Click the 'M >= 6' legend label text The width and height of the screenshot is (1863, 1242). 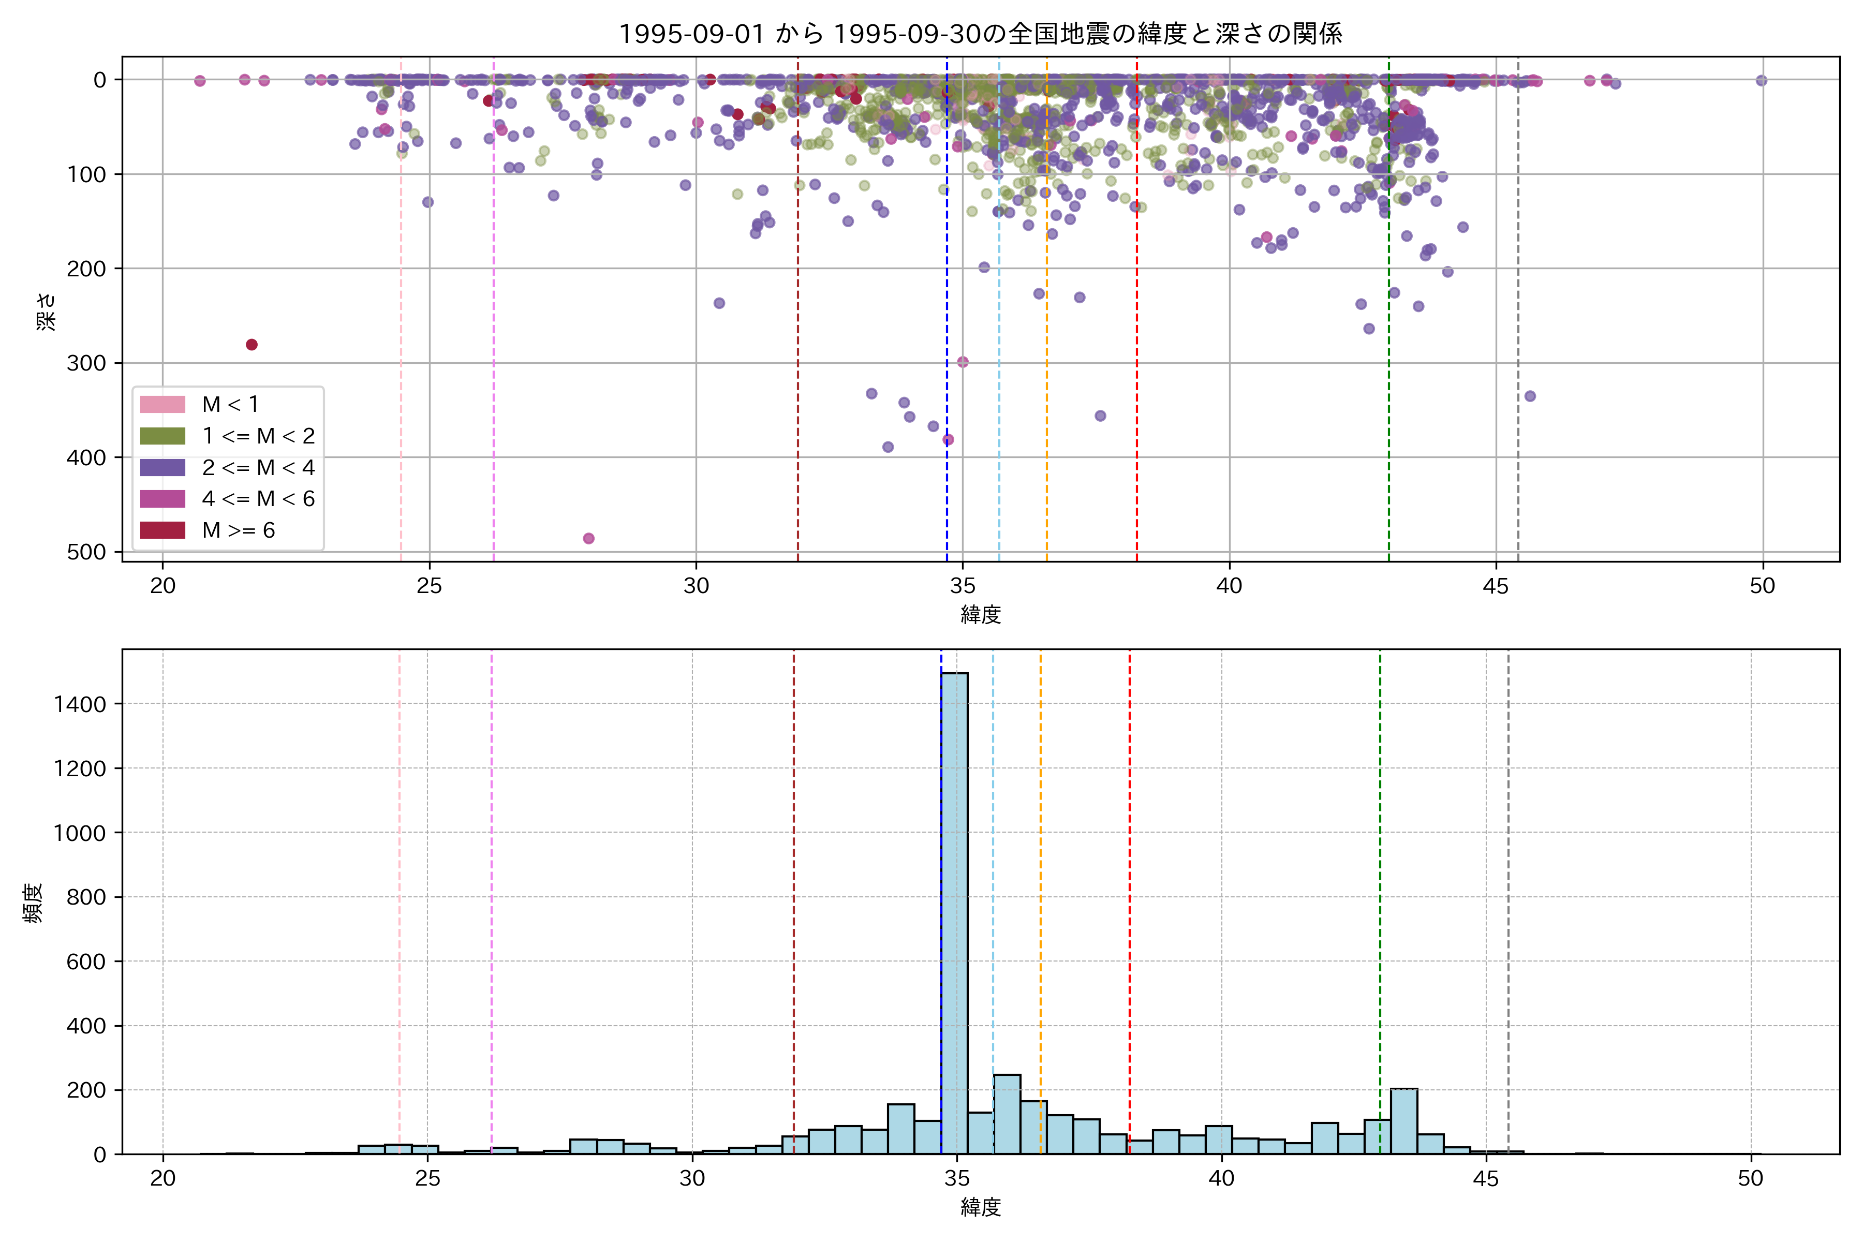click(x=239, y=531)
